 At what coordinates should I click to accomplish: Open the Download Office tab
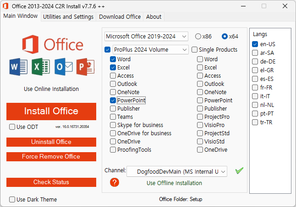click(120, 17)
